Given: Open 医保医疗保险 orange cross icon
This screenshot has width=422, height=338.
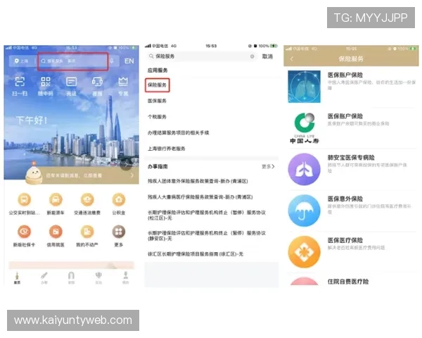Looking at the screenshot, I should (x=304, y=252).
